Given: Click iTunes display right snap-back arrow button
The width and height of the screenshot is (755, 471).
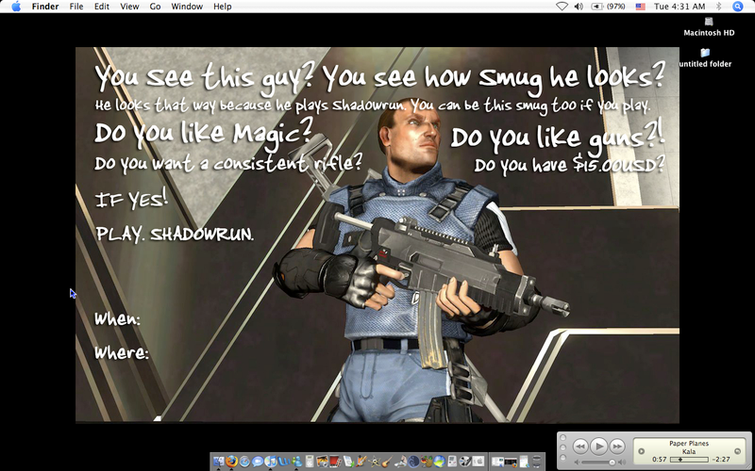Looking at the screenshot, I should pos(738,451).
